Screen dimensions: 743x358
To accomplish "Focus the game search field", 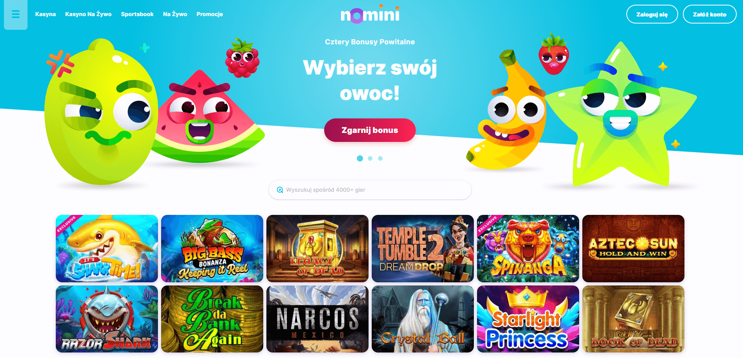I will point(370,190).
